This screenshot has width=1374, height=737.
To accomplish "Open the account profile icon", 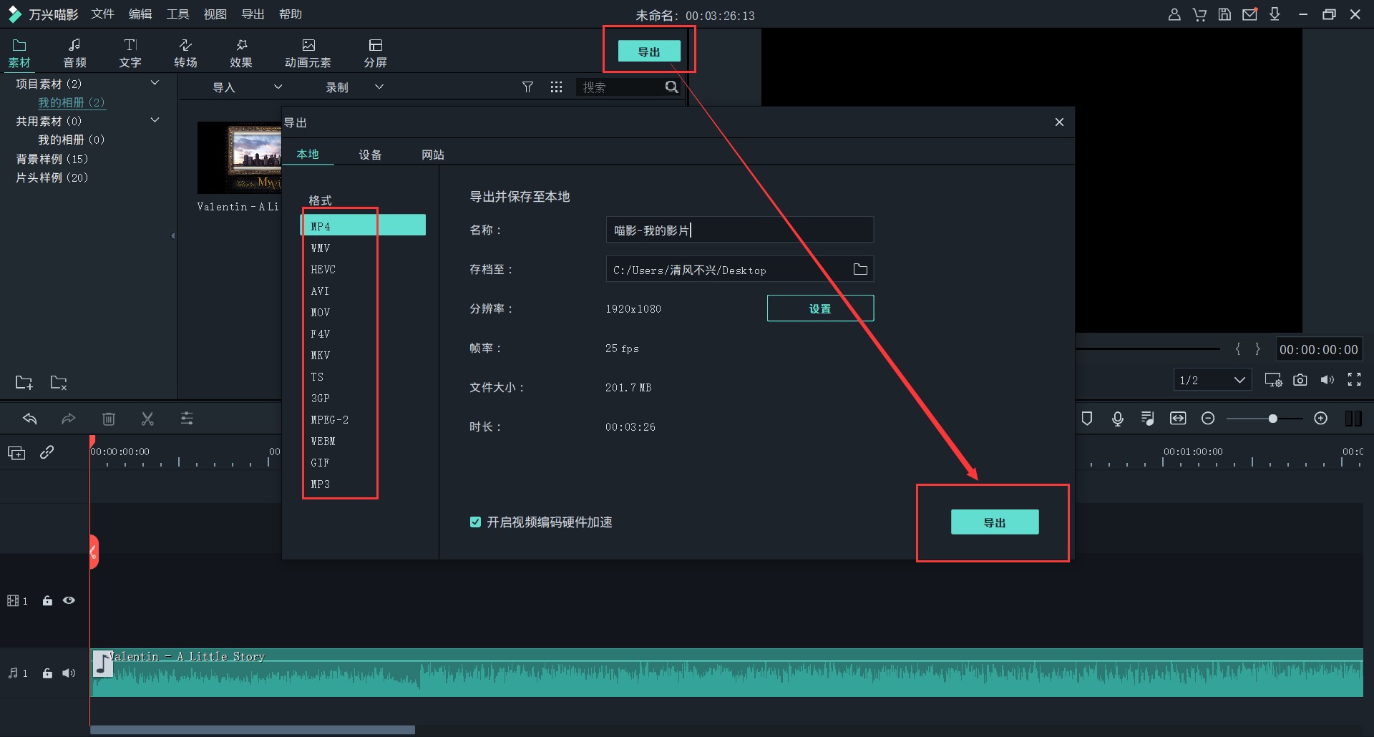I will coord(1174,14).
